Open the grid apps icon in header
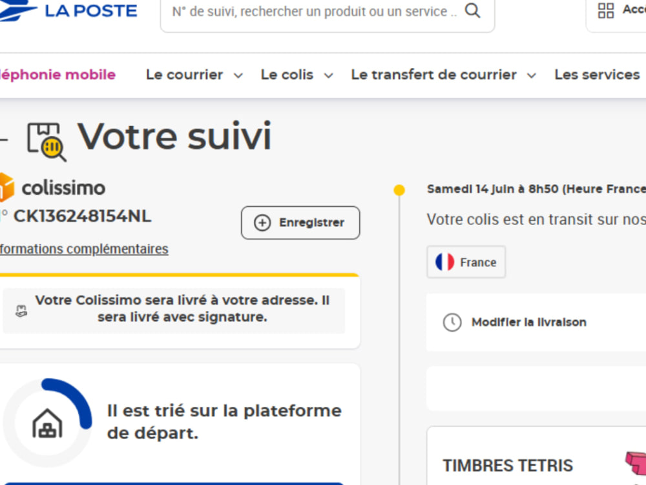646x485 pixels. point(606,10)
